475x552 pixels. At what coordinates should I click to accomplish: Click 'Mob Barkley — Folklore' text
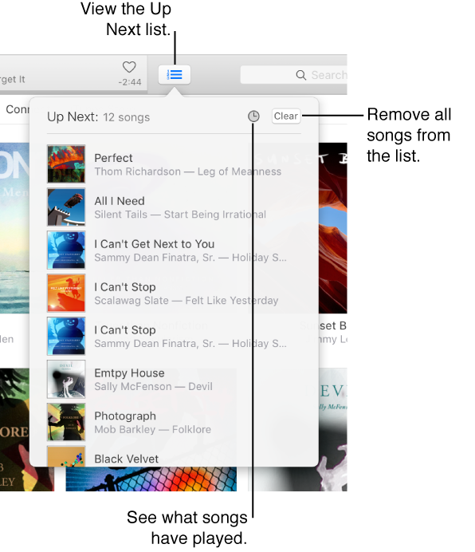click(x=152, y=429)
